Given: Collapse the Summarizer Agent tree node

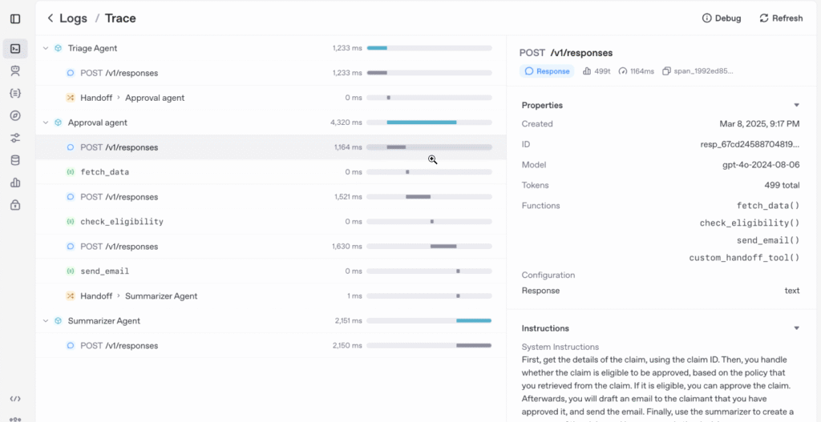Looking at the screenshot, I should (x=46, y=321).
